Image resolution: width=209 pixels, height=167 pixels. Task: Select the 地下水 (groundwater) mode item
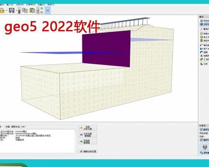point(204,49)
